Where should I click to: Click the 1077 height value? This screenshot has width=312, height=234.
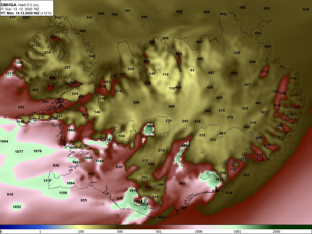point(19,152)
